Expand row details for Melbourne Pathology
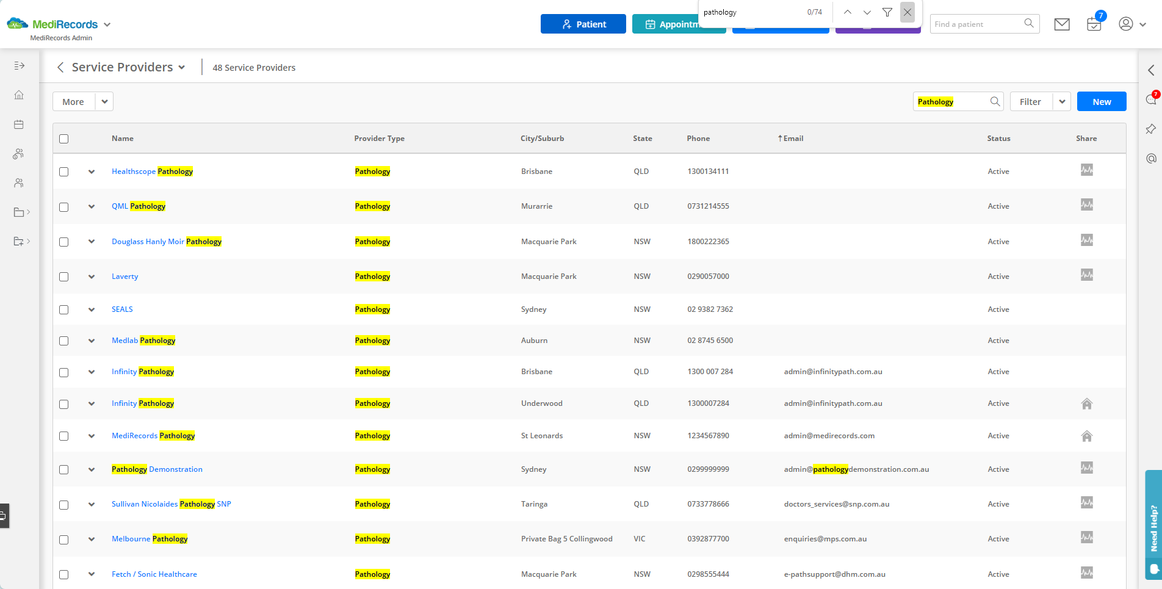1162x589 pixels. [92, 539]
